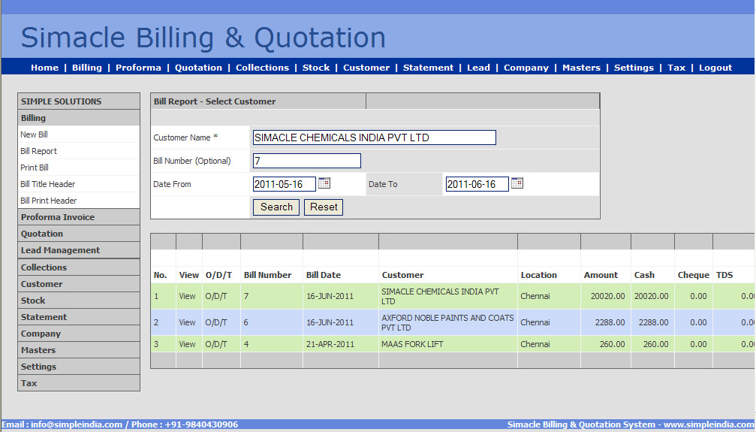View bill number 7 details

187,296
